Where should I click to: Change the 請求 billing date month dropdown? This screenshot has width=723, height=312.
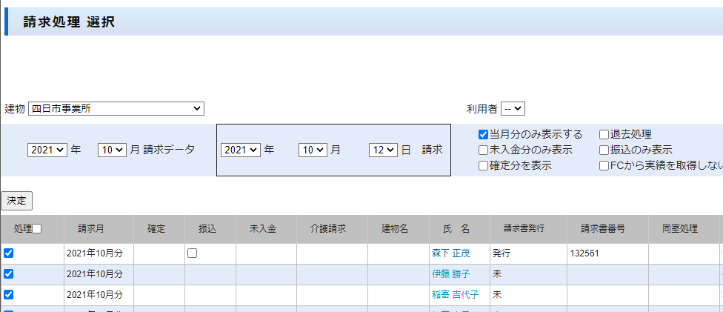313,150
